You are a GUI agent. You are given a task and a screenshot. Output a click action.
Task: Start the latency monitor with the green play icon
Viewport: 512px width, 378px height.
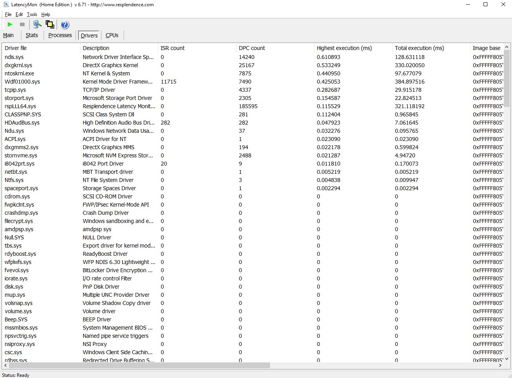click(x=10, y=25)
